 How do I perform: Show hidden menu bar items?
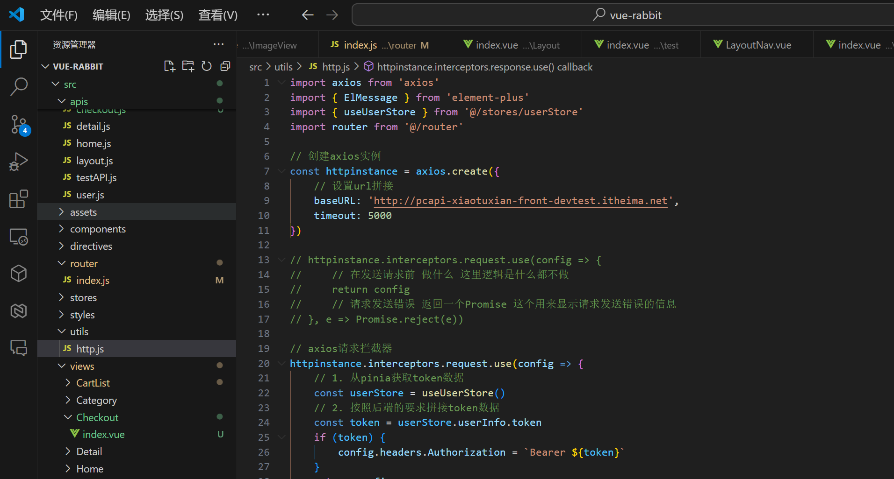click(x=263, y=15)
